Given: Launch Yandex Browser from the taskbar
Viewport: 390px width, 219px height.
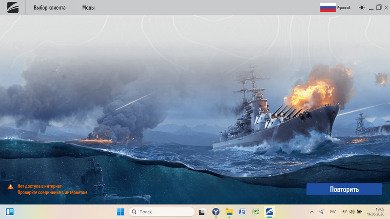Looking at the screenshot, I should pyautogui.click(x=215, y=212).
